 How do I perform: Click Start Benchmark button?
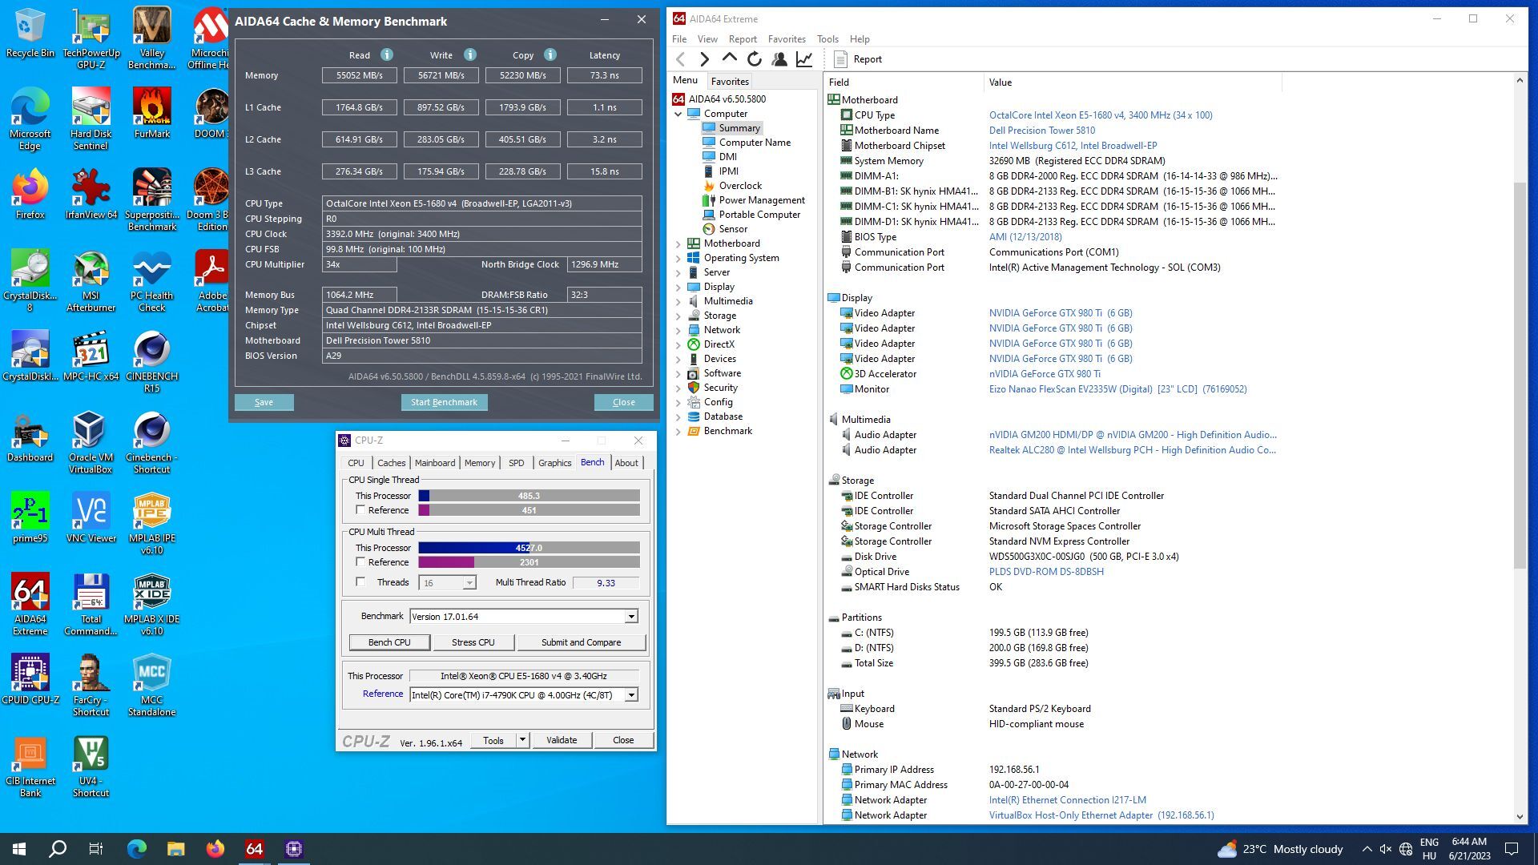[x=444, y=402]
